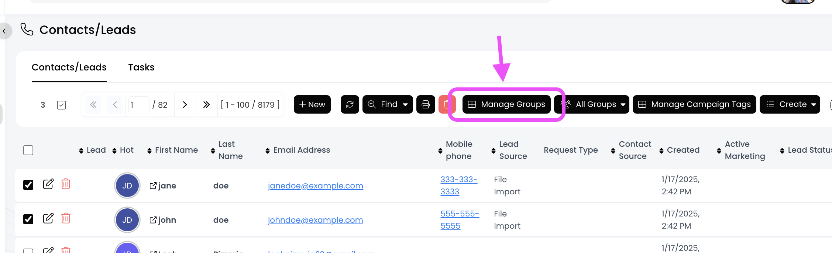Uncheck the john doe row checkbox

pyautogui.click(x=28, y=219)
